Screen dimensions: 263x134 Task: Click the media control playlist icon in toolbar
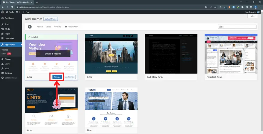coord(247,7)
